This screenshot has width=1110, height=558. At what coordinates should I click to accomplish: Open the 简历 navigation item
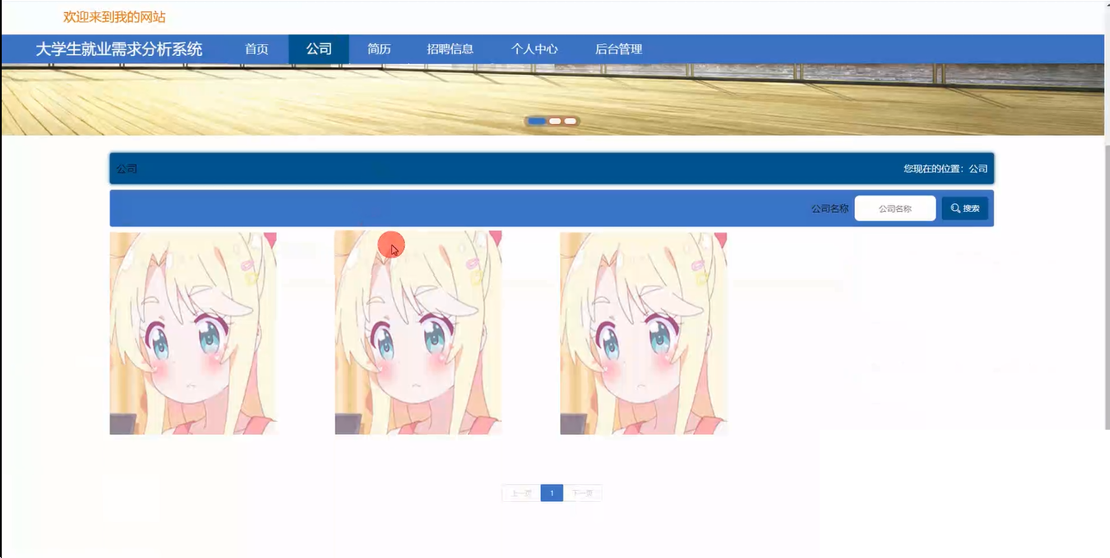pos(379,49)
